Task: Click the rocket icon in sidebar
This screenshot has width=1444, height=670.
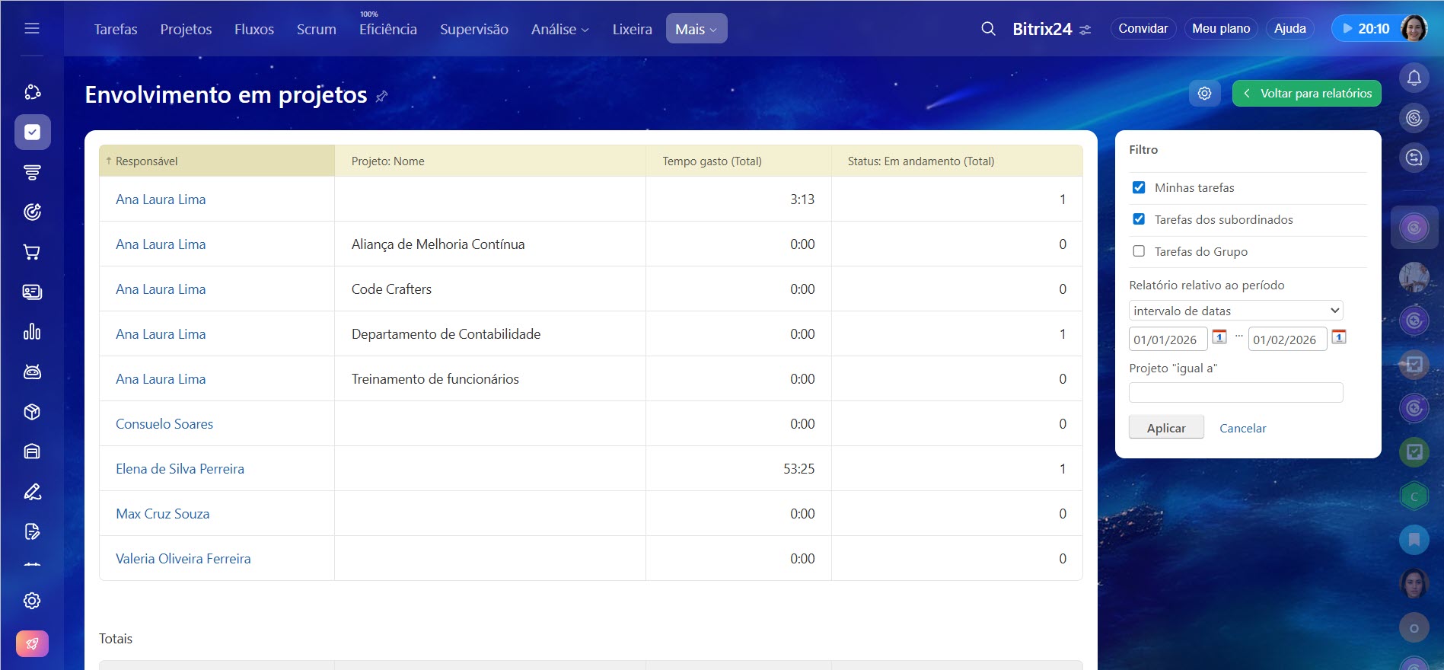Action: click(x=32, y=643)
